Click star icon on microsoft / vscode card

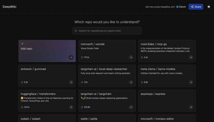[82, 57]
